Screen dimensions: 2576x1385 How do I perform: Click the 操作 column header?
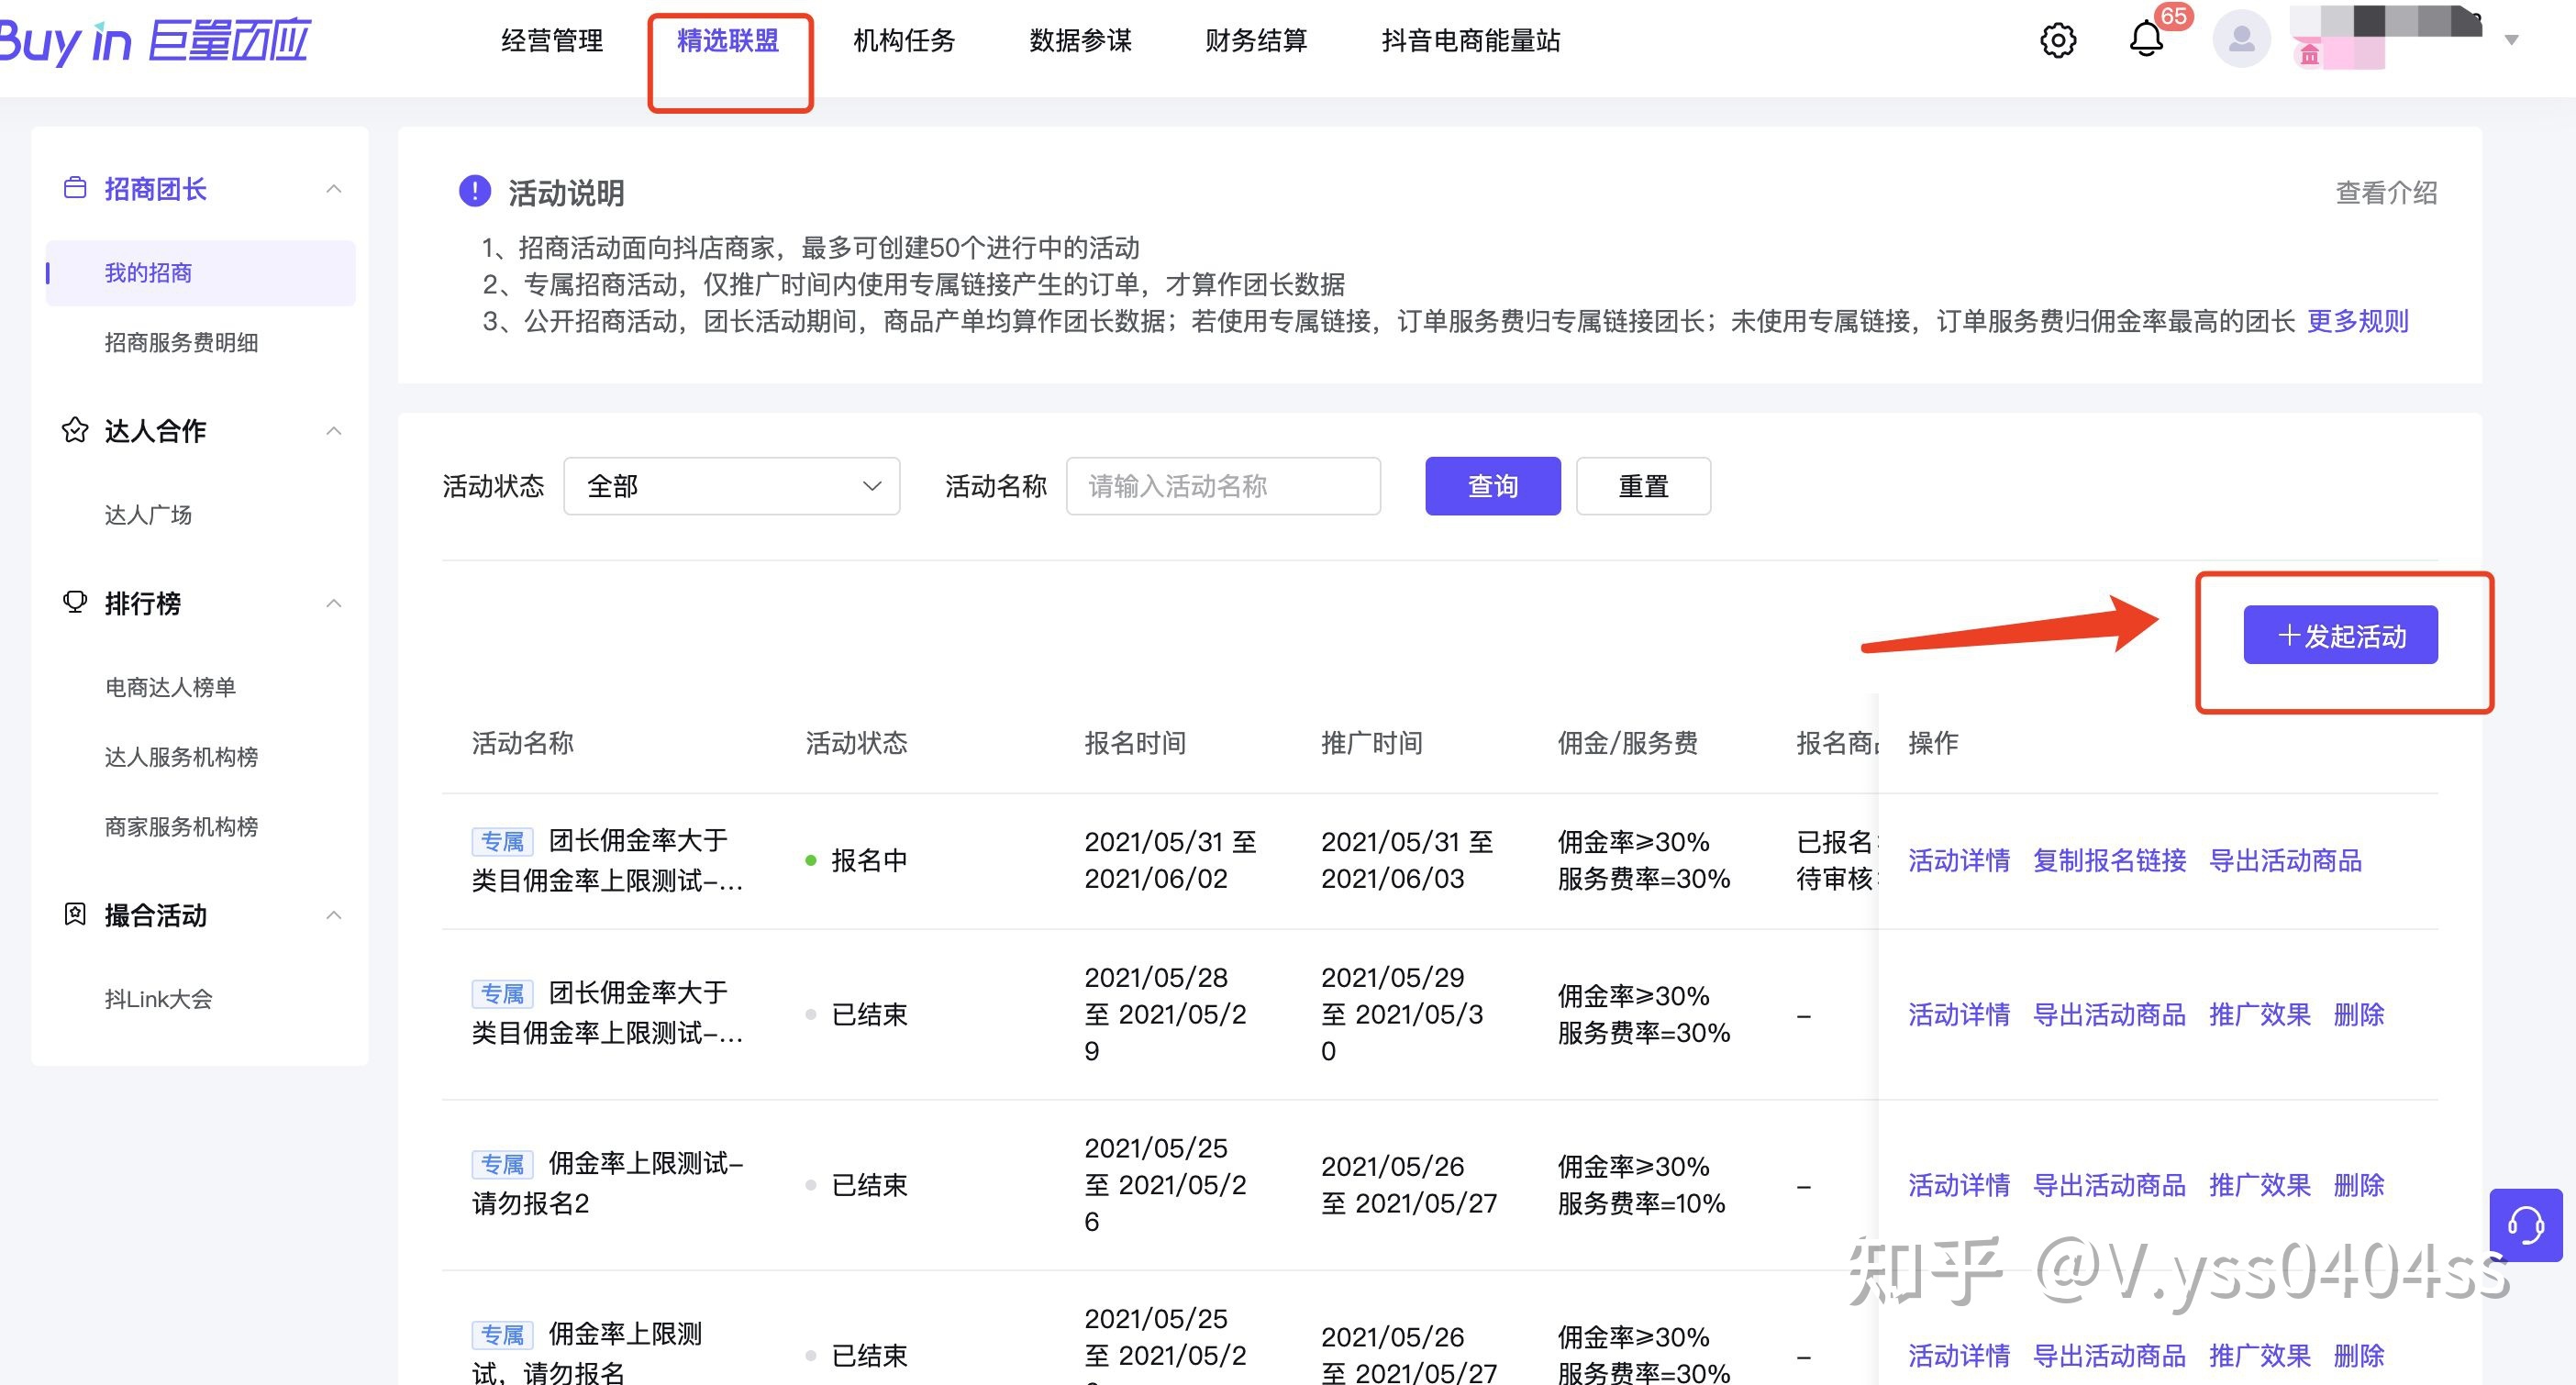1932,742
